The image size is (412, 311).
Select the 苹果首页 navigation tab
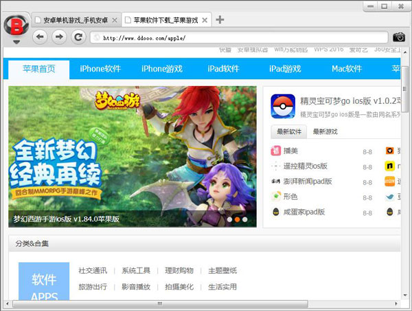39,69
